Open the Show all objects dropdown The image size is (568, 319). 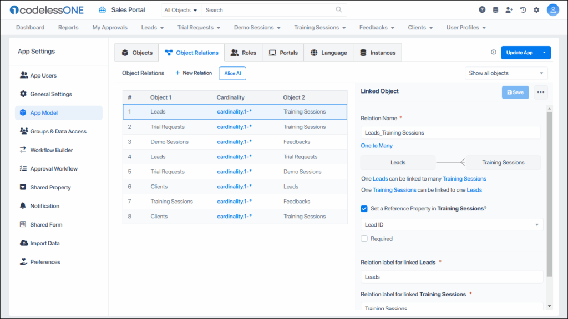pos(506,73)
